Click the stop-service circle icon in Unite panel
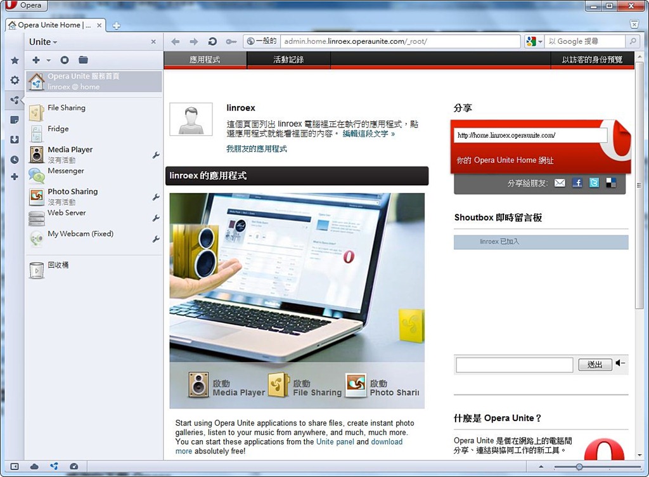This screenshot has width=649, height=477. [65, 60]
